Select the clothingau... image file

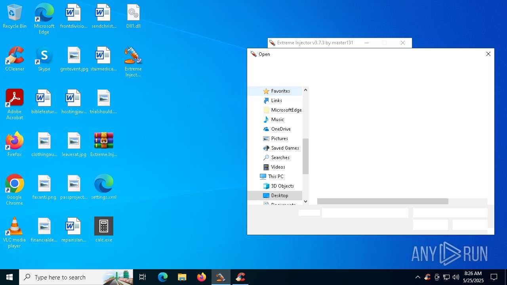tap(44, 145)
